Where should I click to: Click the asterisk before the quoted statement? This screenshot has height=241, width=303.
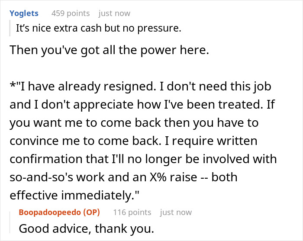13,85
